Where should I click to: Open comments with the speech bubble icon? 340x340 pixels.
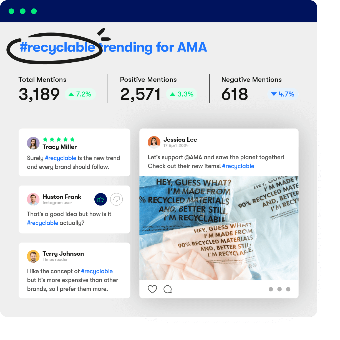pyautogui.click(x=168, y=289)
